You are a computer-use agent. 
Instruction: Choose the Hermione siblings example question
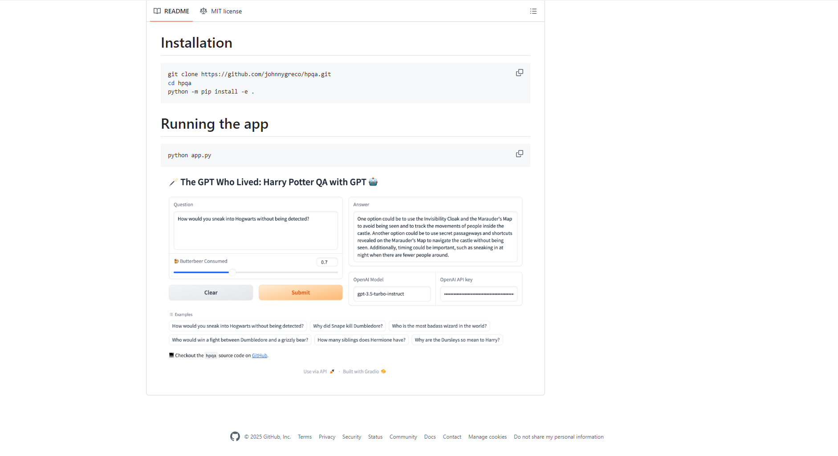click(x=361, y=340)
